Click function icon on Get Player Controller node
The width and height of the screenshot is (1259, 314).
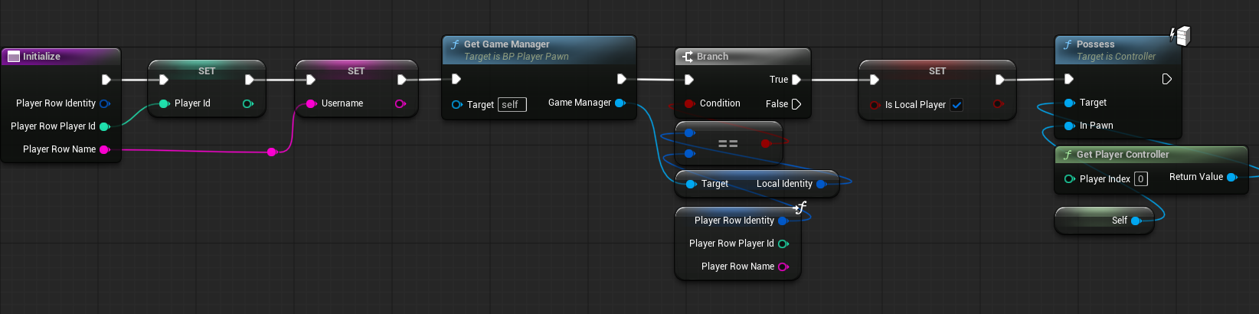[1068, 155]
